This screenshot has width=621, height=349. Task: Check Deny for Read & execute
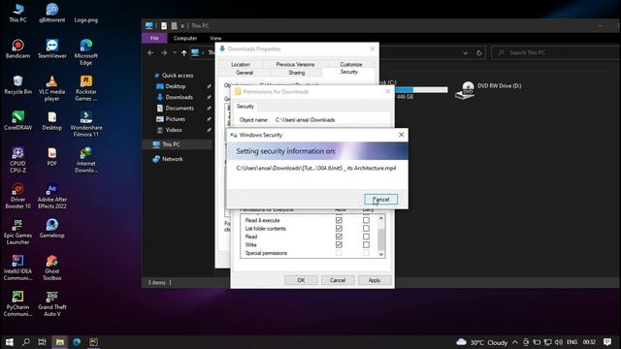point(366,220)
